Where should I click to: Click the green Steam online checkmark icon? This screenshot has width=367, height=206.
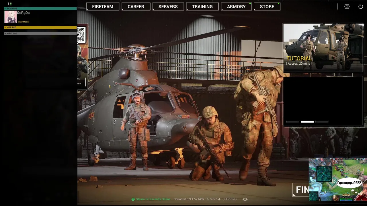(133, 199)
